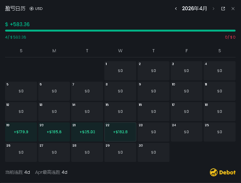The width and height of the screenshot is (241, 183).
Task: Click the 当前连胜 4d streak text
Action: coord(18,172)
